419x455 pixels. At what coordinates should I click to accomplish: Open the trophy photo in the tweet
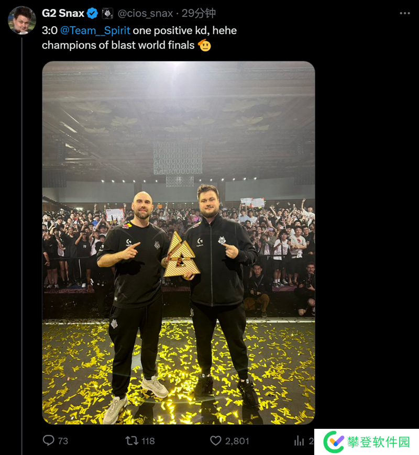click(179, 242)
